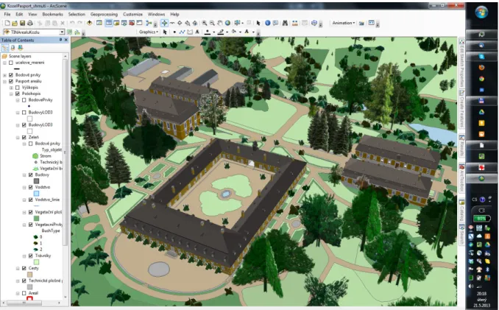The width and height of the screenshot is (499, 310).
Task: Uncheck the Cesty layer
Action: 24,268
